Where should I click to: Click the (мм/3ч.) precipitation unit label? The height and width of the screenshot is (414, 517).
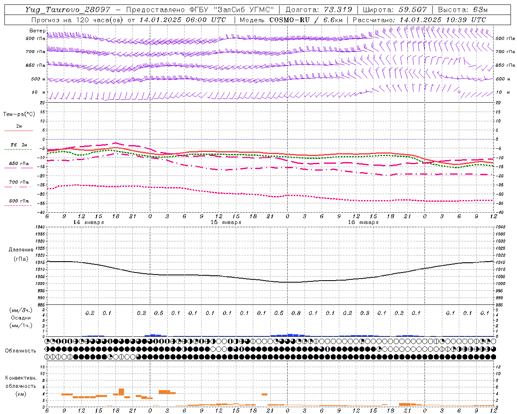click(x=21, y=310)
